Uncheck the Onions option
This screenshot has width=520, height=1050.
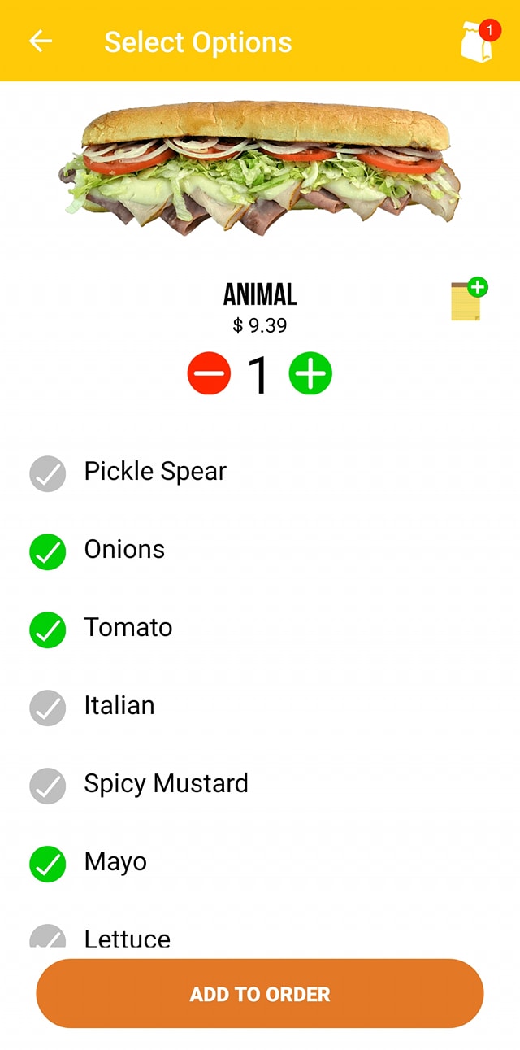pos(48,551)
